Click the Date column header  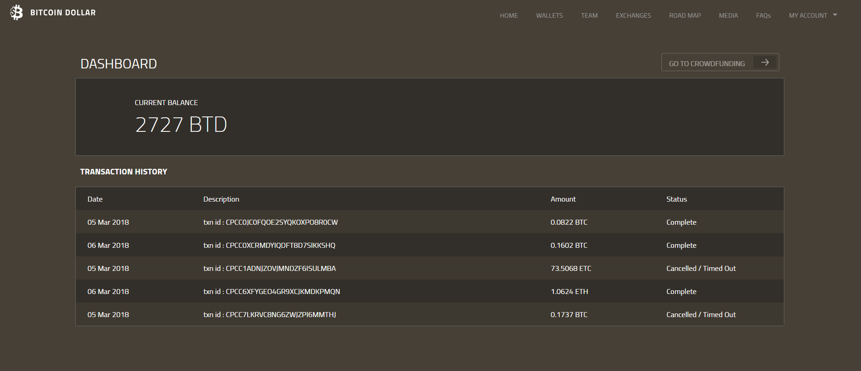[95, 199]
